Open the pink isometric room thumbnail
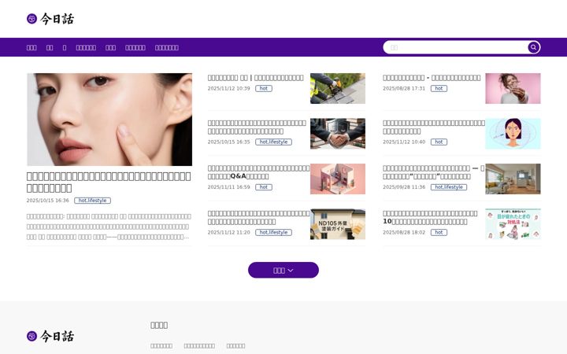 tap(338, 179)
